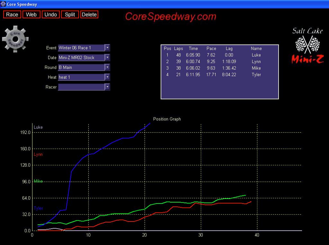Select Mike's row in results table
This screenshot has width=329, height=245.
tap(220, 68)
